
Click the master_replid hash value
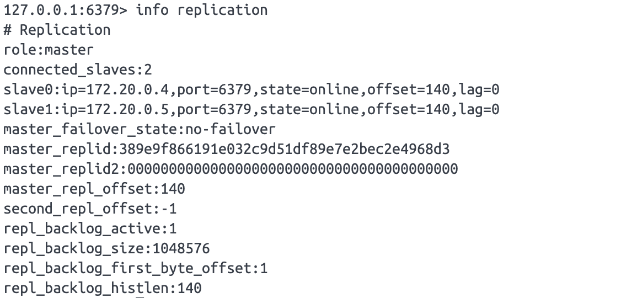[x=285, y=150]
